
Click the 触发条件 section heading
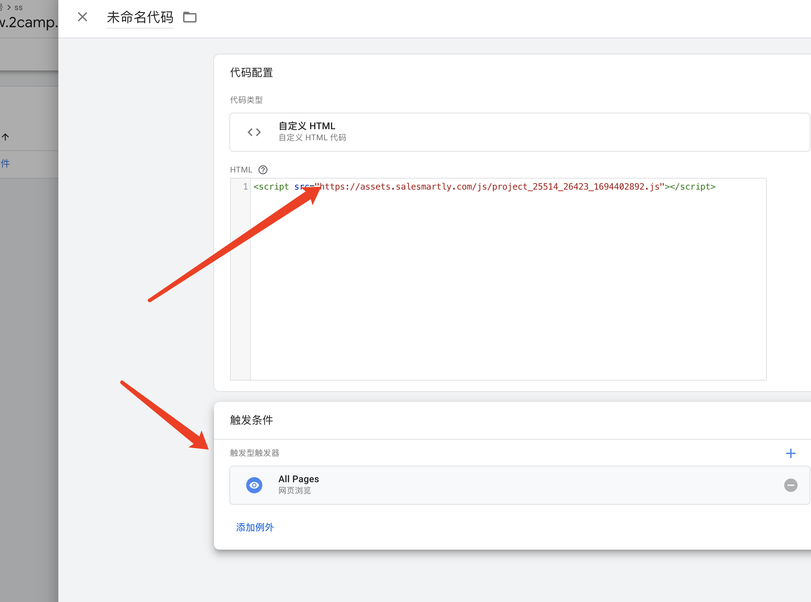point(251,420)
